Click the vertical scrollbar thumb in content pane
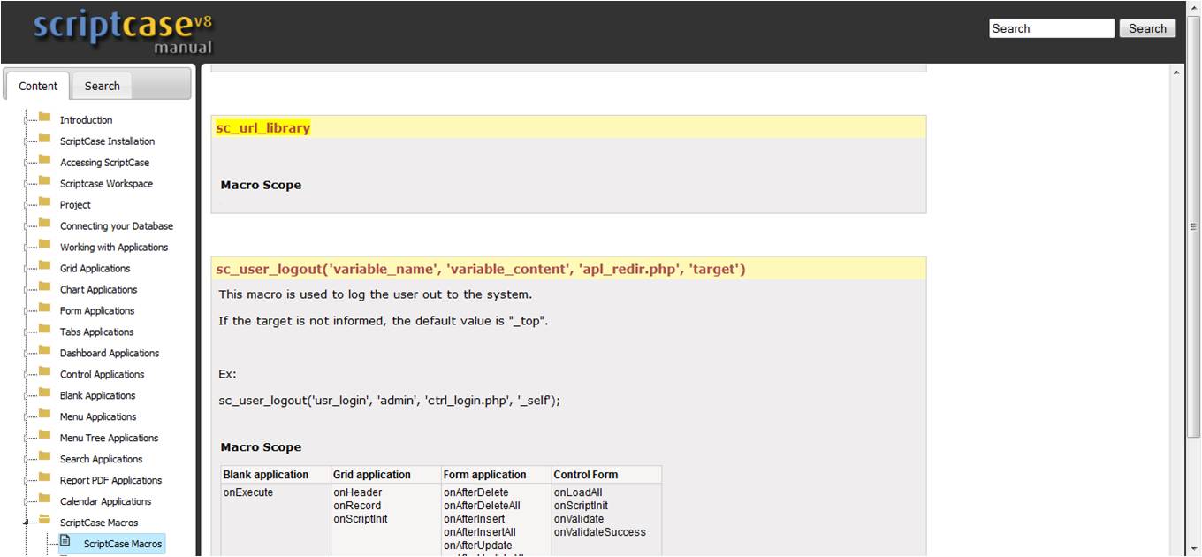Viewport: 1202px width, 557px height. 1193,227
